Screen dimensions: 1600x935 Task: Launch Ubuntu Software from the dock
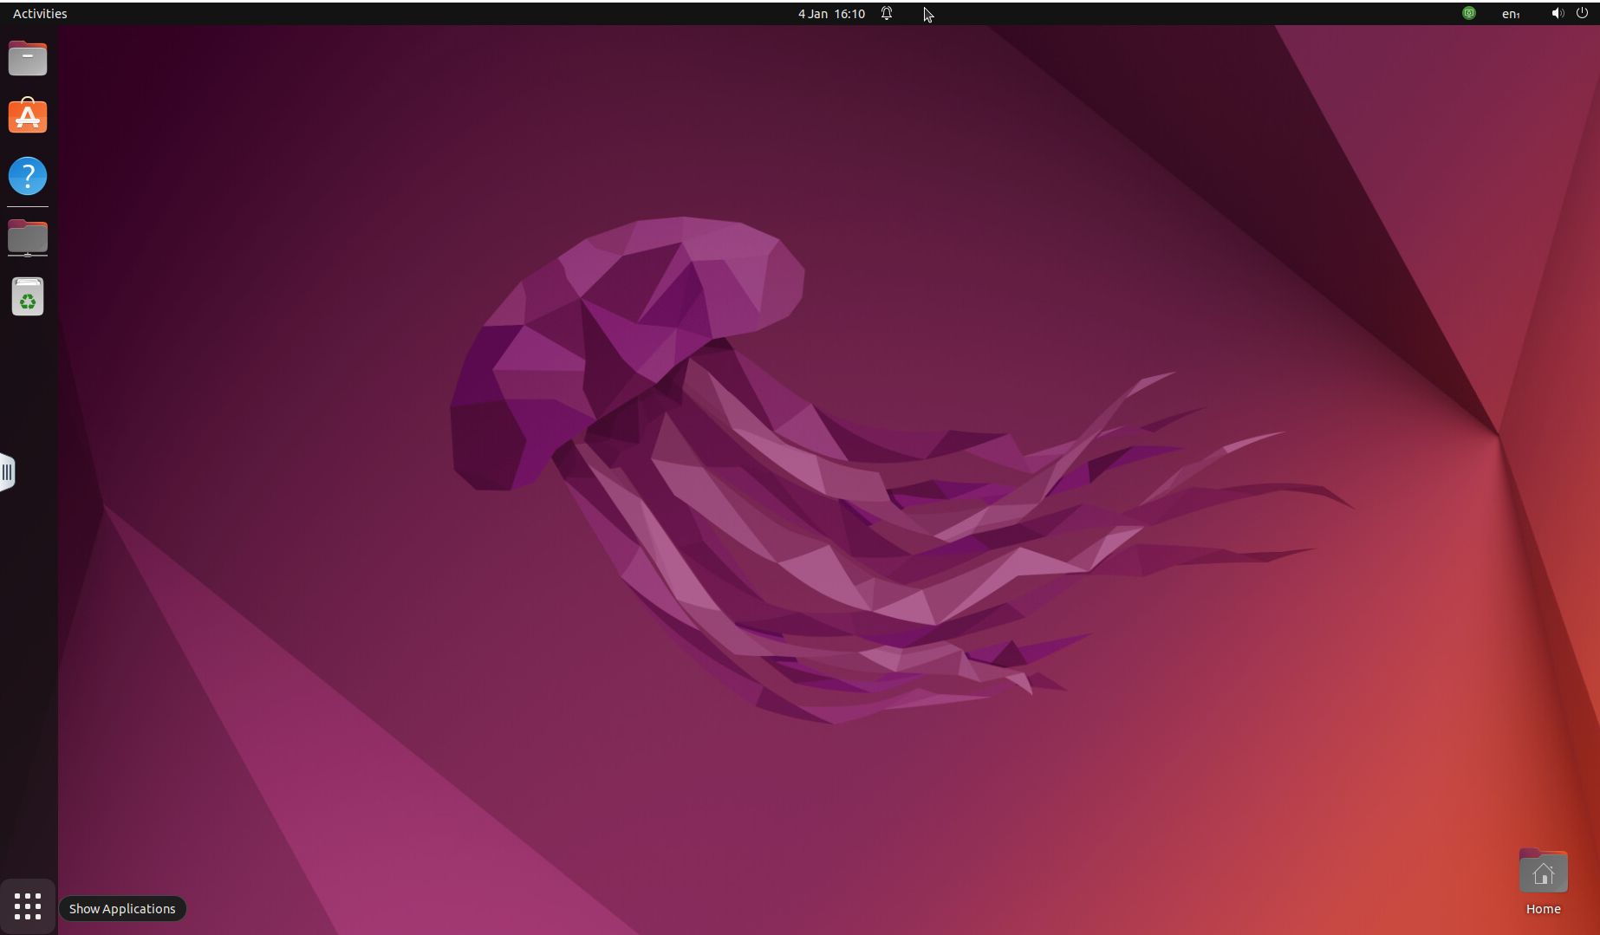[x=28, y=116]
